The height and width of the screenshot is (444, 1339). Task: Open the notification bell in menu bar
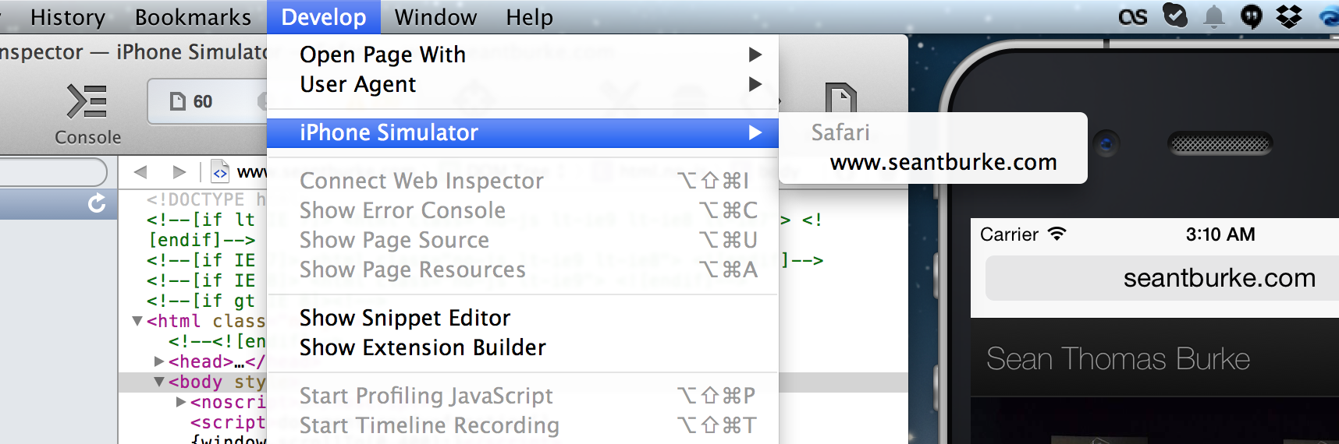pyautogui.click(x=1213, y=16)
